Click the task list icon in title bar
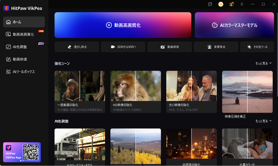The height and width of the screenshot is (166, 278). 210,4
